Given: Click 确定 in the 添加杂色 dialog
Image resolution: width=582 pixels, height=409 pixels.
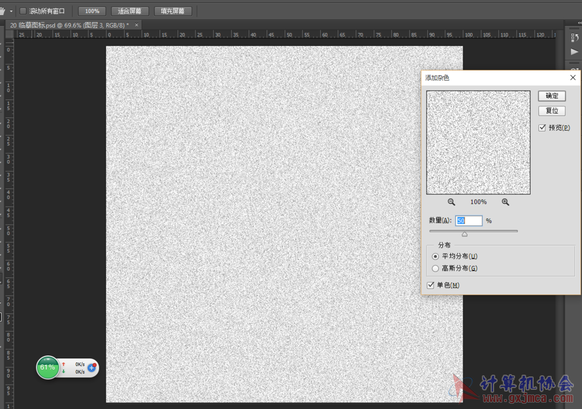Looking at the screenshot, I should click(x=552, y=96).
